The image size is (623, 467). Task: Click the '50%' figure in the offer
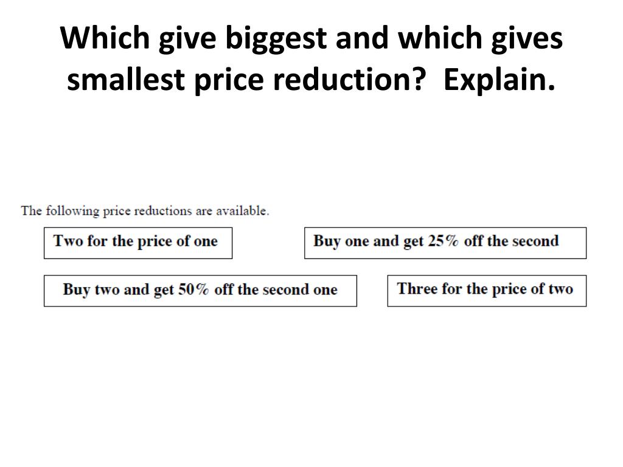click(x=193, y=289)
